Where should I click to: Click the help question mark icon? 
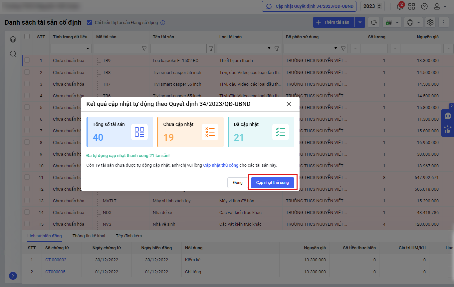click(424, 6)
